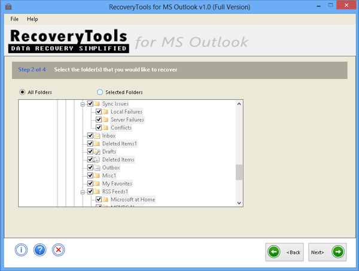The image size is (359, 271).
Task: Uncheck the Sync Issues checkbox
Action: (90, 103)
